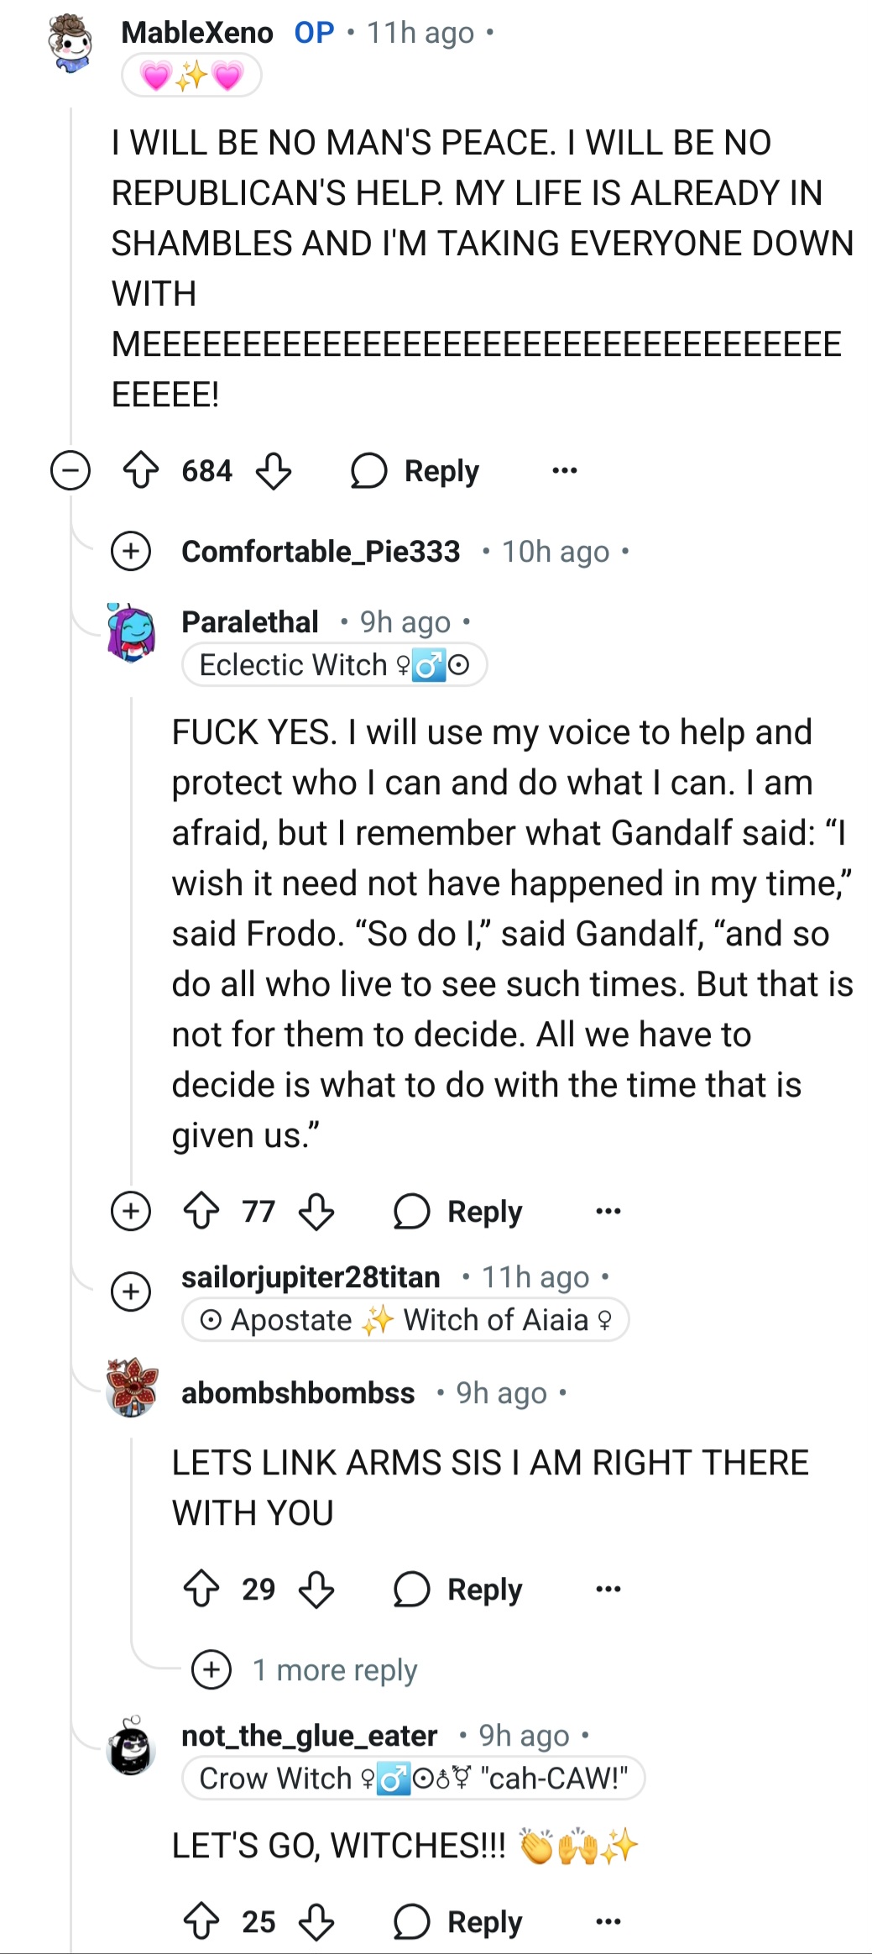Upvote abombshbombss's LINK ARMS comment

tap(201, 1589)
